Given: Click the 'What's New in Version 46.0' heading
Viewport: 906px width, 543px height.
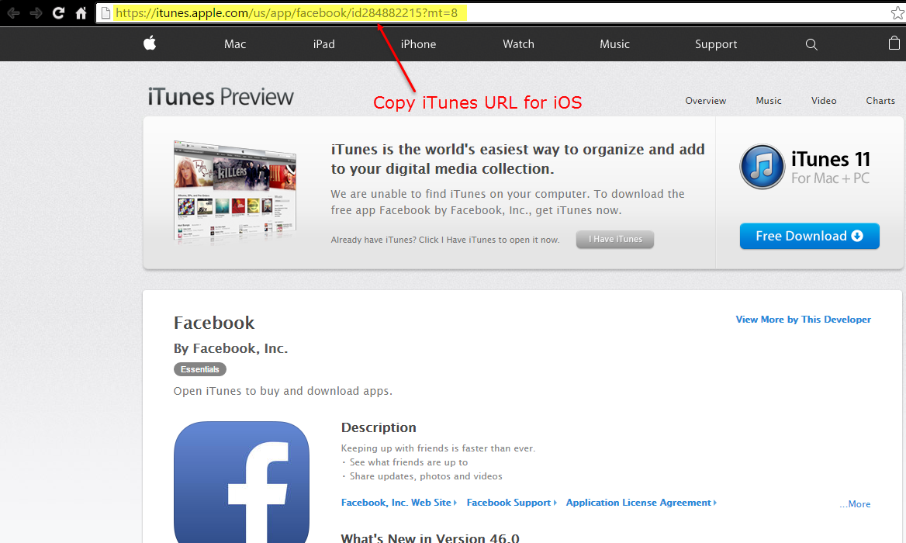Looking at the screenshot, I should (430, 538).
